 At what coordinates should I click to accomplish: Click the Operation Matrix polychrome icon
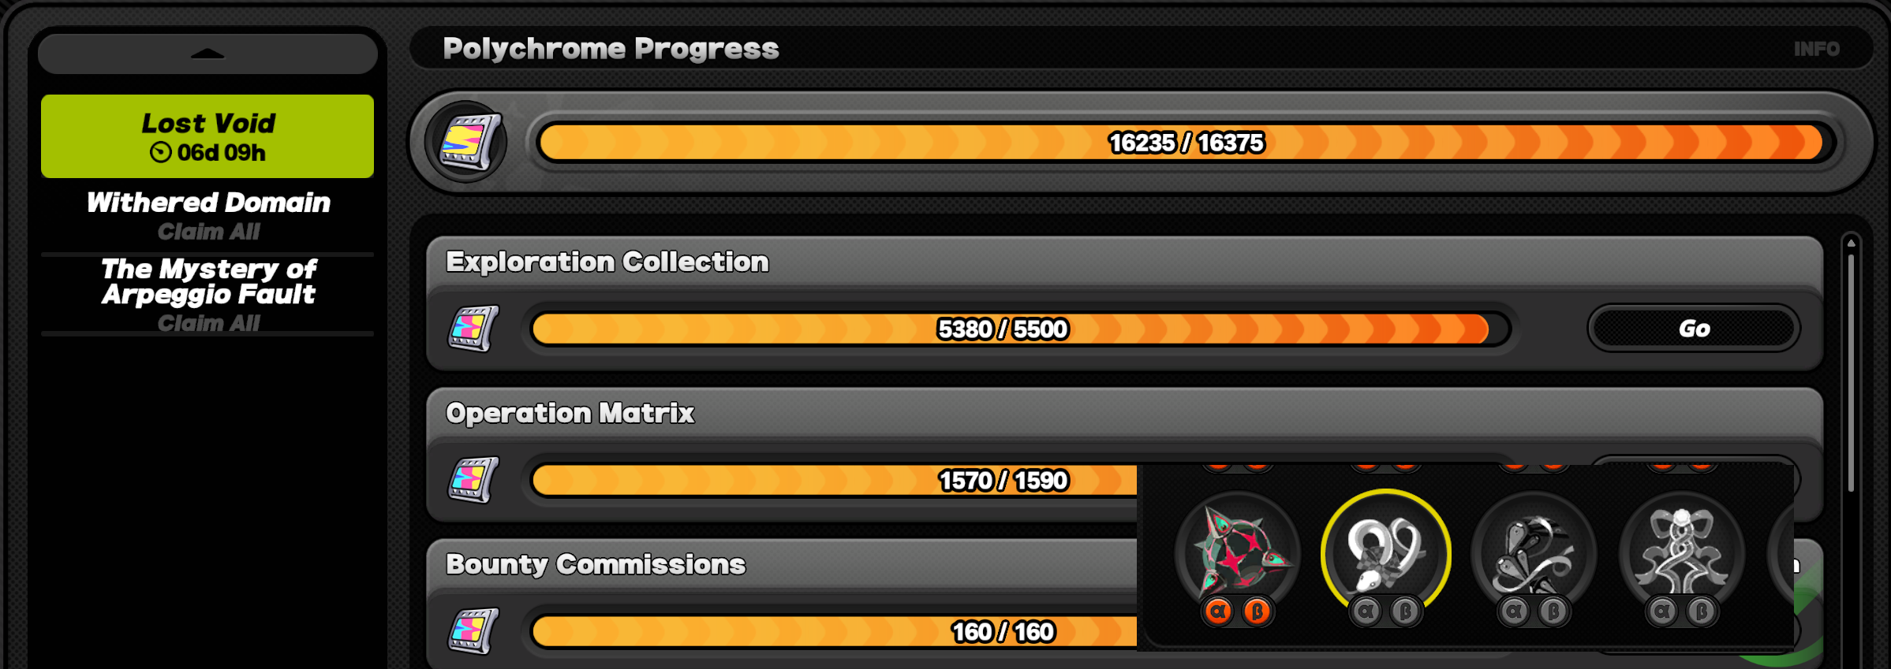[473, 480]
